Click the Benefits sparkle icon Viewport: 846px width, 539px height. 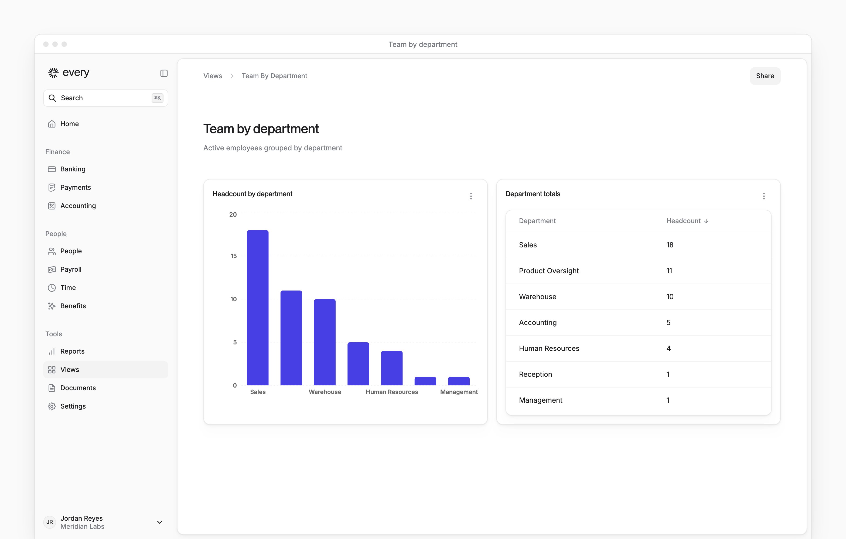click(52, 306)
